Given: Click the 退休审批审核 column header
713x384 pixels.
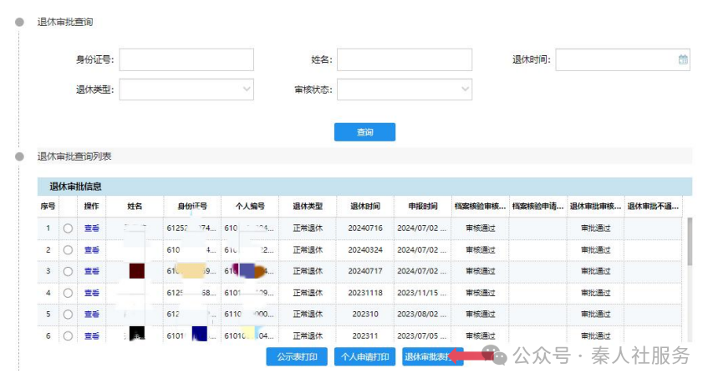Looking at the screenshot, I should coord(596,206).
